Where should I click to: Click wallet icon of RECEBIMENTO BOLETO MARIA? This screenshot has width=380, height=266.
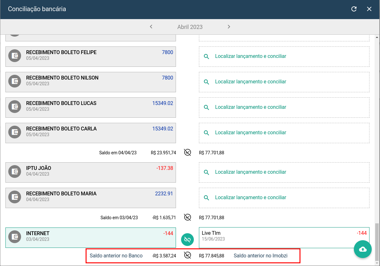tap(15, 197)
